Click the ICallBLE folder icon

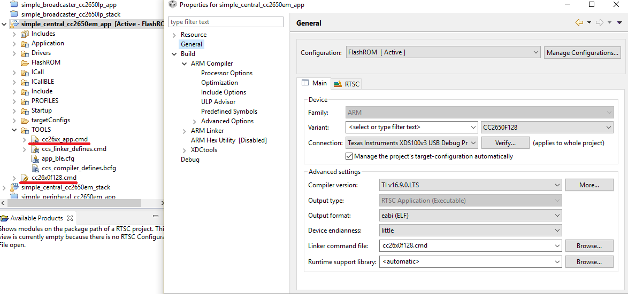(25, 82)
